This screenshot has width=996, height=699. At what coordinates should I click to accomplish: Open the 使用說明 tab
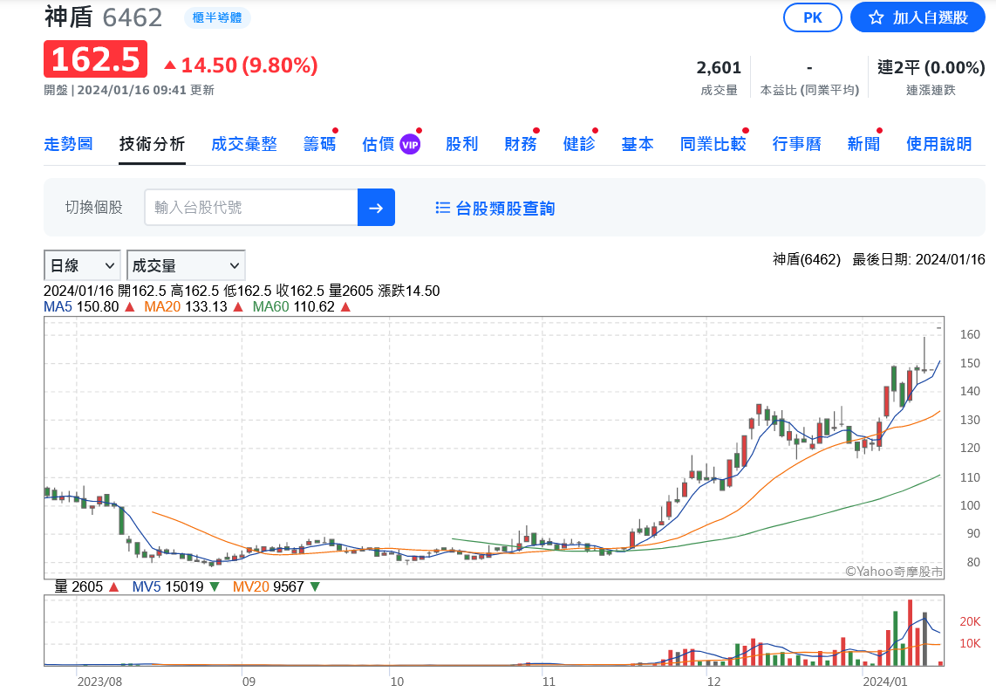[938, 144]
